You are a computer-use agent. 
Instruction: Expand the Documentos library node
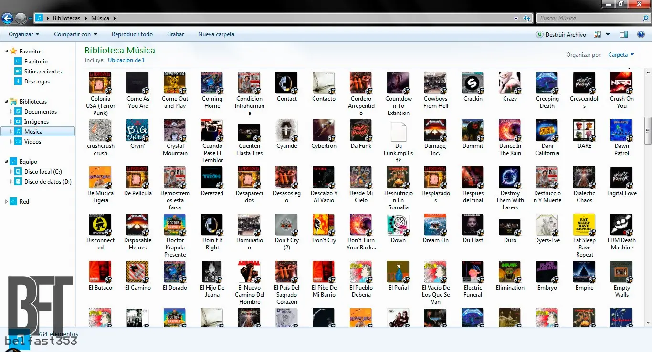pos(11,111)
